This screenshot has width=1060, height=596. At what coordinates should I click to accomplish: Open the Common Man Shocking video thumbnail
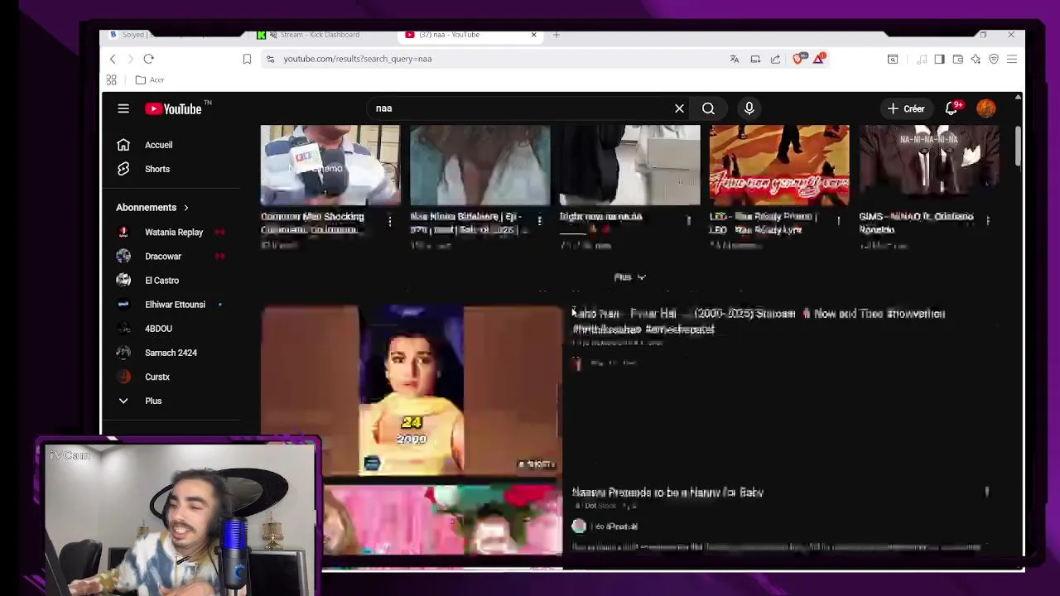(330, 165)
